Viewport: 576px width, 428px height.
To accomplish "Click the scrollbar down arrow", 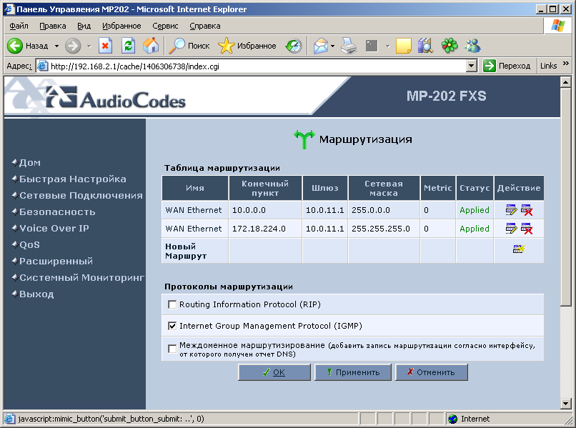I will click(x=566, y=404).
